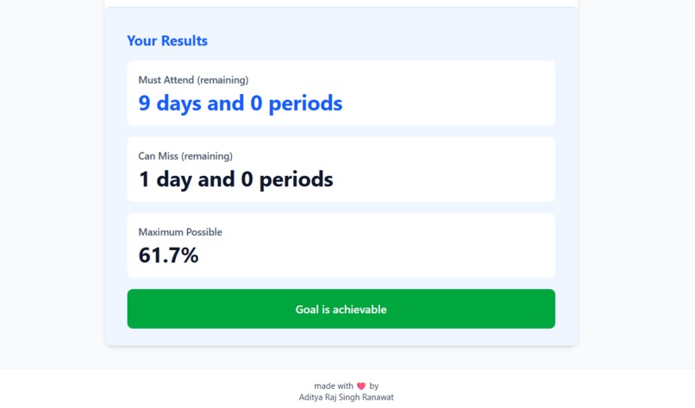Click the Aditya Raj Singh Ranawat credit

pos(346,398)
